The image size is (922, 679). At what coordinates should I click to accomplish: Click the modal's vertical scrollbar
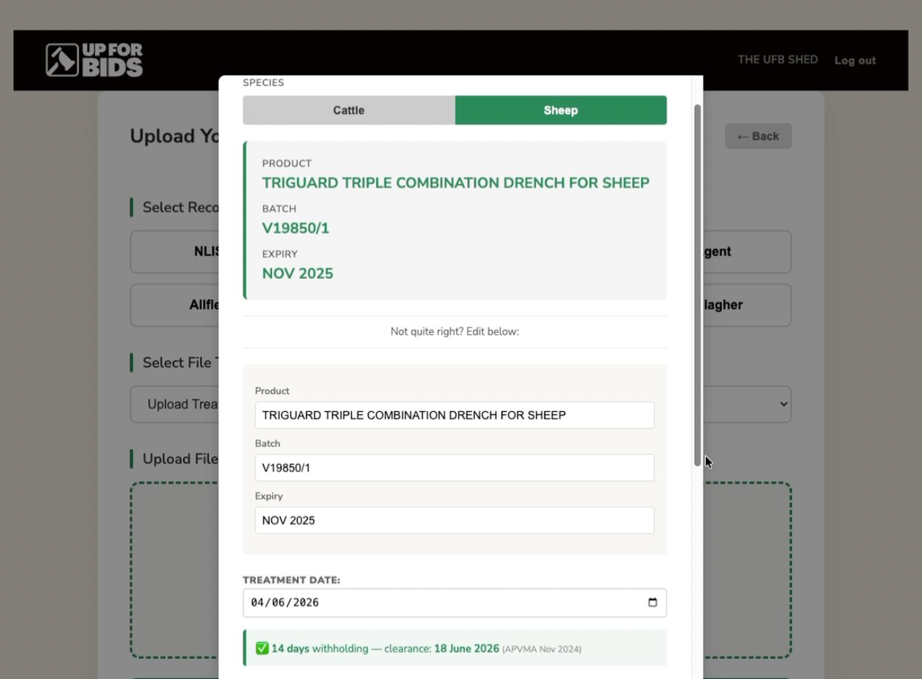pos(697,286)
